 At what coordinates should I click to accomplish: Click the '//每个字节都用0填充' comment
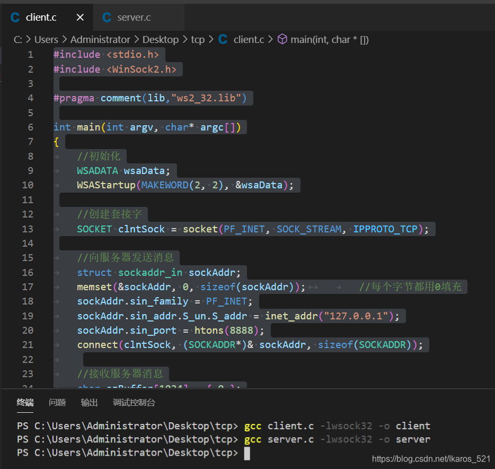410,287
